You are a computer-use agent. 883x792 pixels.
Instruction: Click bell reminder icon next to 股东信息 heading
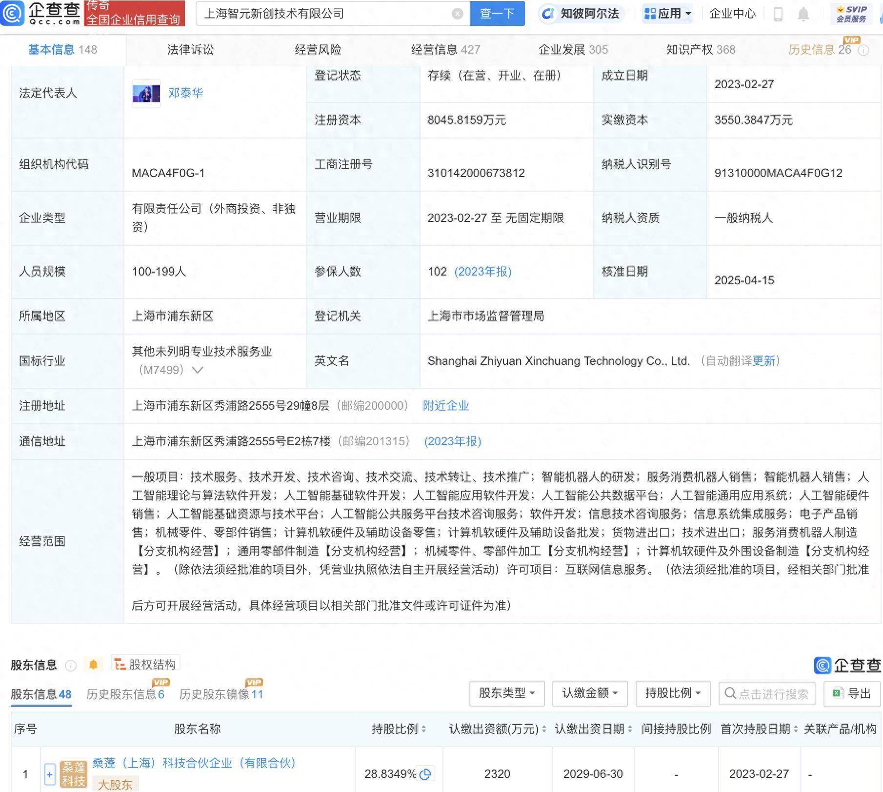[94, 664]
